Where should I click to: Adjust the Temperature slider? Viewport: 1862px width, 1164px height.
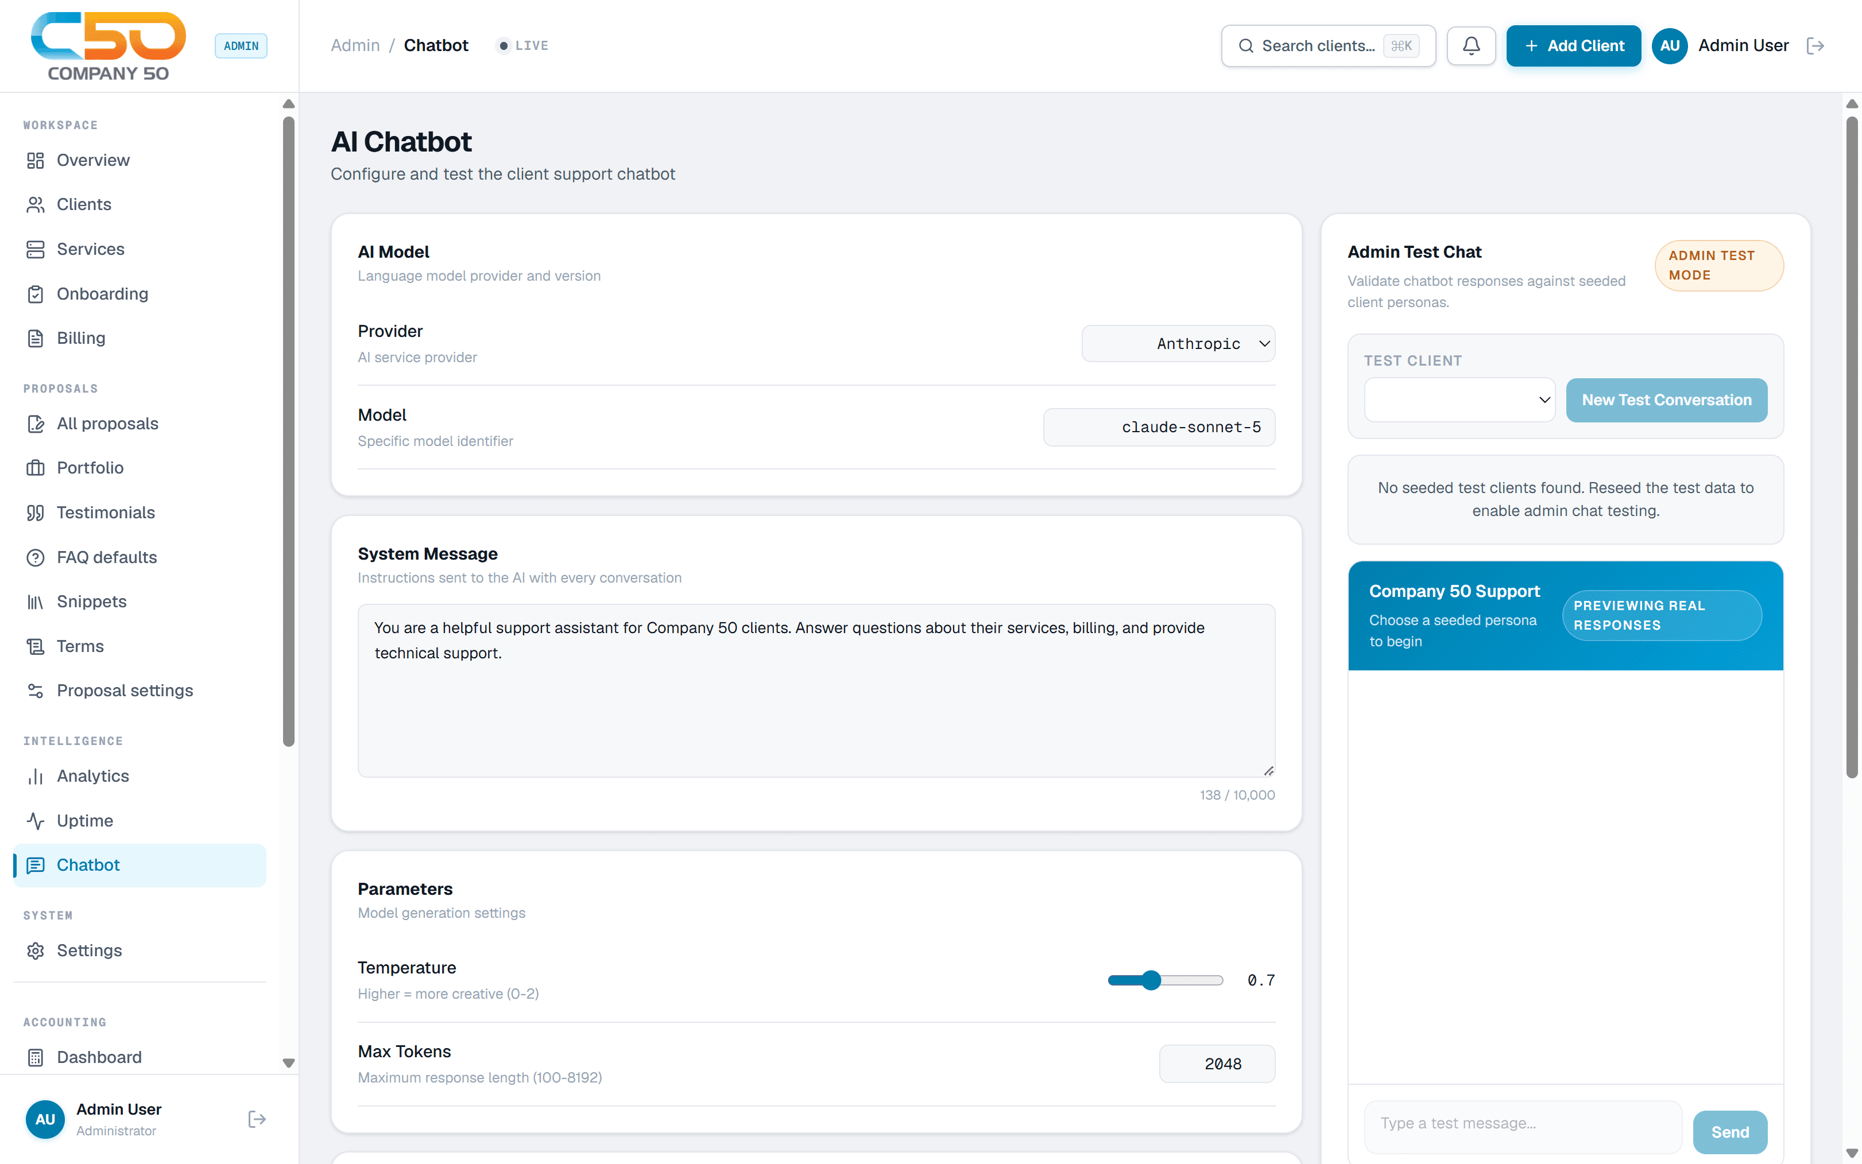tap(1165, 980)
